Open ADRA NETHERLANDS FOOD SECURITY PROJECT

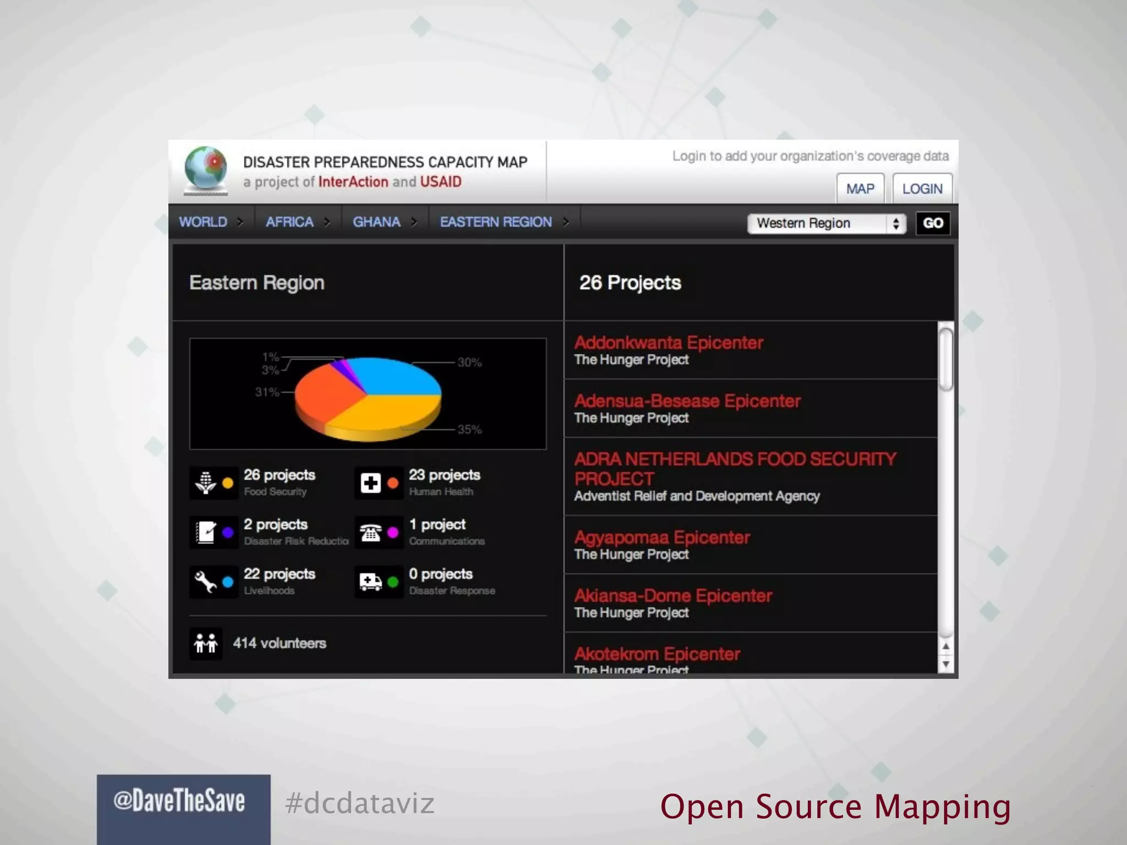click(735, 469)
